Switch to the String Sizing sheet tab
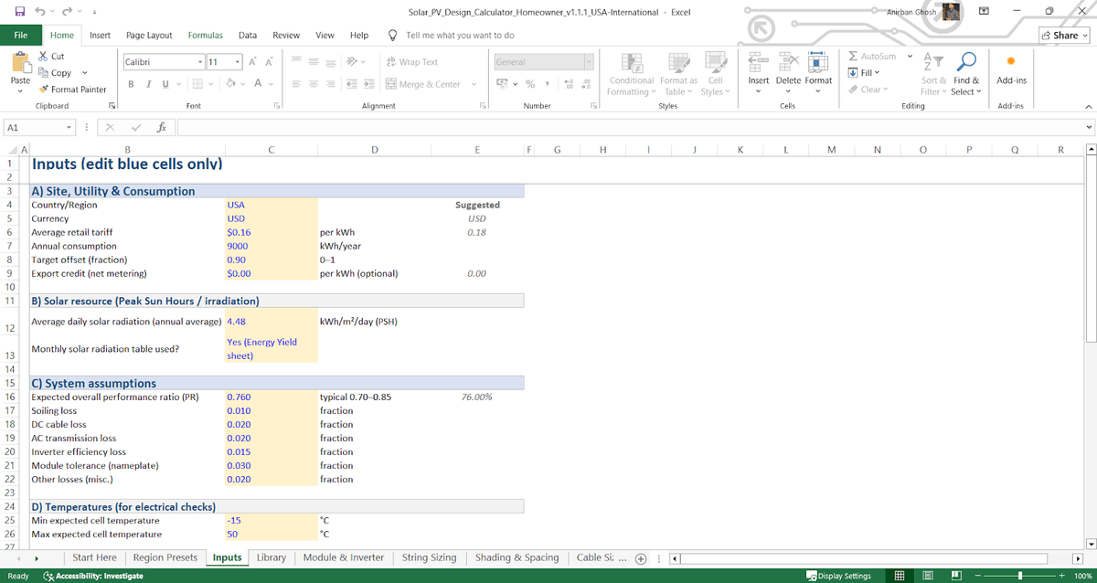1097x583 pixels. pos(429,557)
